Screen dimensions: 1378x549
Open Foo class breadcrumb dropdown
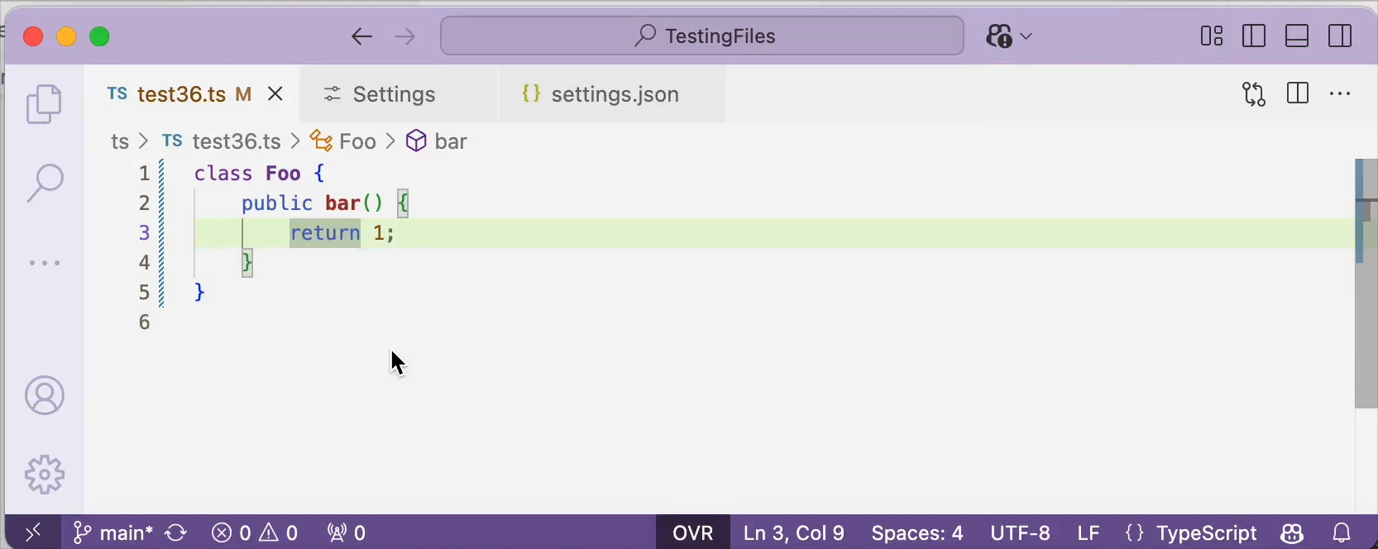pyautogui.click(x=344, y=141)
